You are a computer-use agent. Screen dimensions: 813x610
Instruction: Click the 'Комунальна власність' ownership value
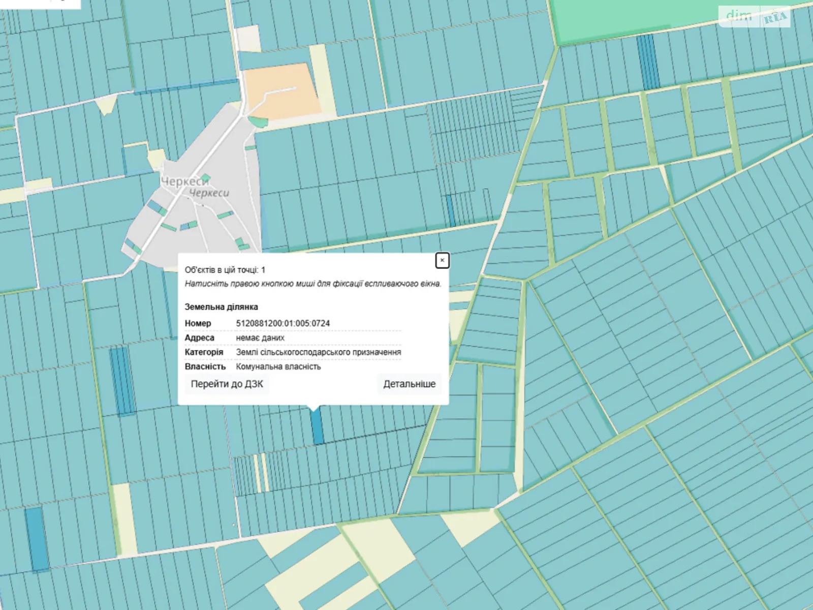click(x=278, y=367)
